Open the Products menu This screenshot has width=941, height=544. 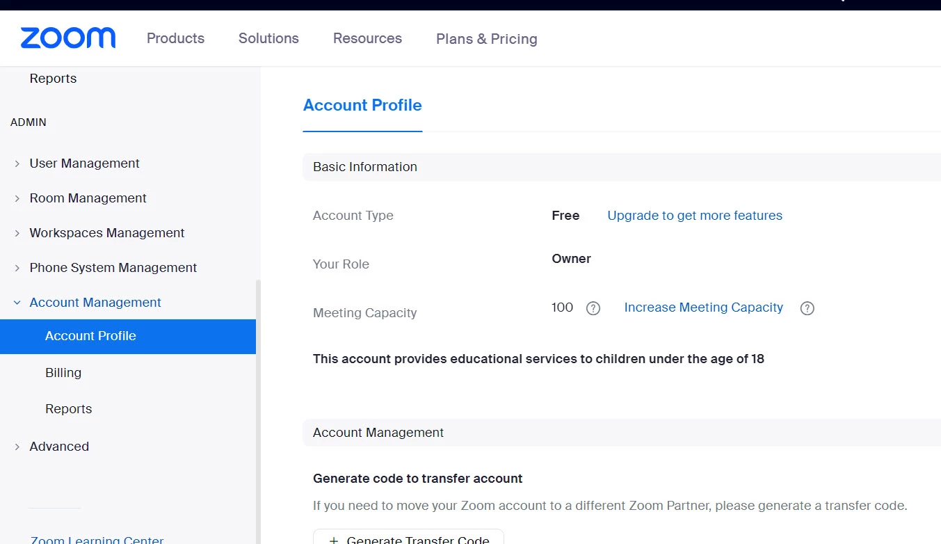(x=175, y=38)
